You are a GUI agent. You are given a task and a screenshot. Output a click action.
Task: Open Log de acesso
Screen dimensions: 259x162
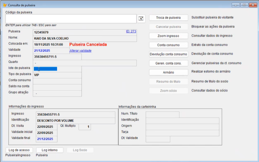pos(19,150)
